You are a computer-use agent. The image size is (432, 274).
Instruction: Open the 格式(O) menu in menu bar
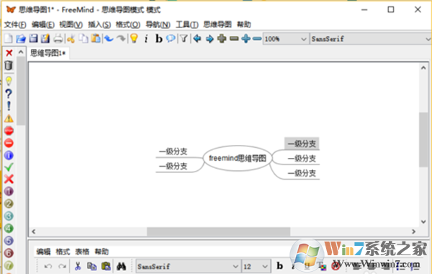pyautogui.click(x=128, y=25)
